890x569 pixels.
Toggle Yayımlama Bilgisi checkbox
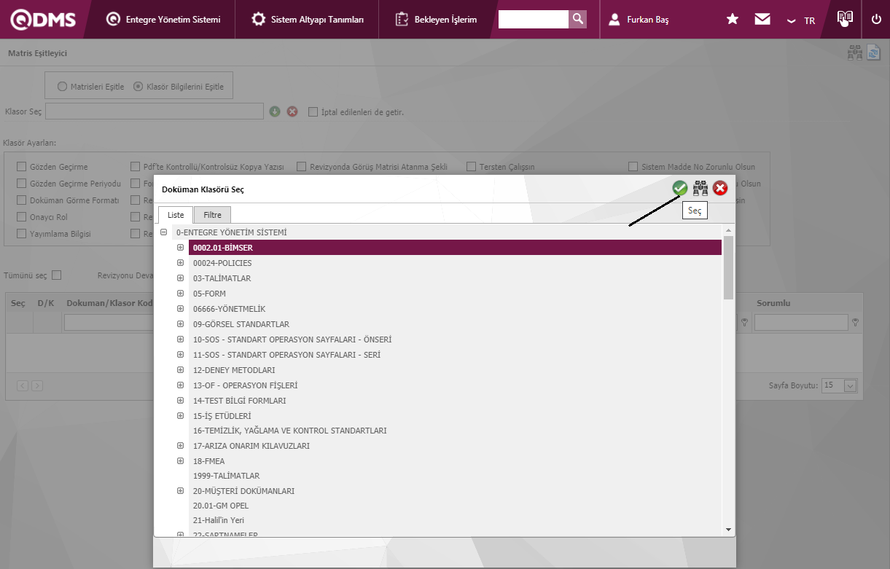[x=22, y=234]
